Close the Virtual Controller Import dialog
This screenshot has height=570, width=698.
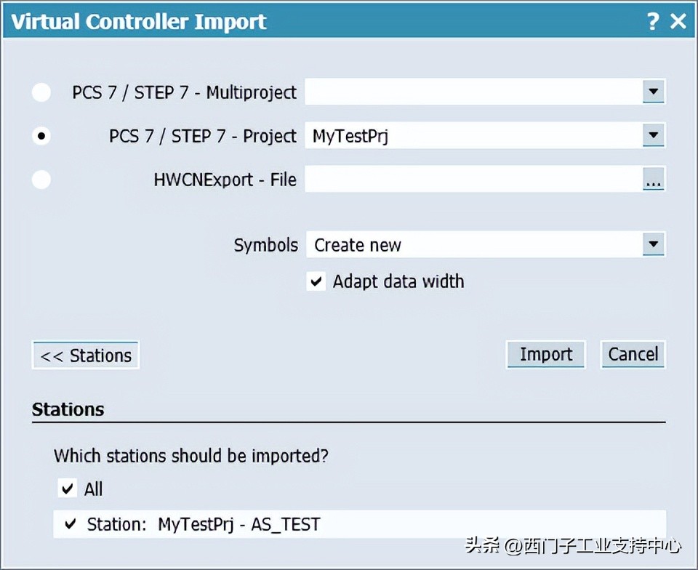tap(678, 21)
